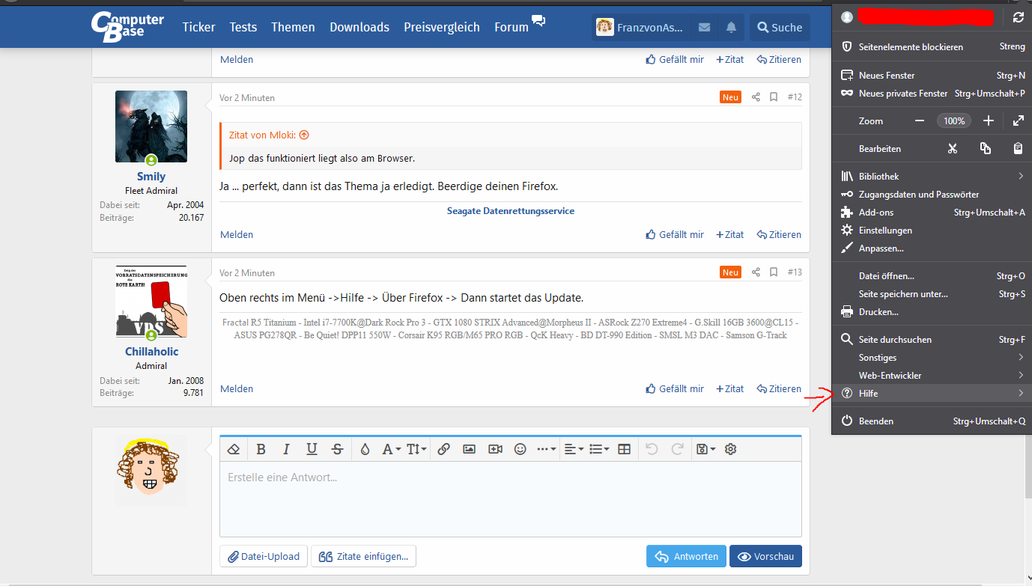Click into the reply text field
This screenshot has height=586, width=1032.
click(510, 498)
